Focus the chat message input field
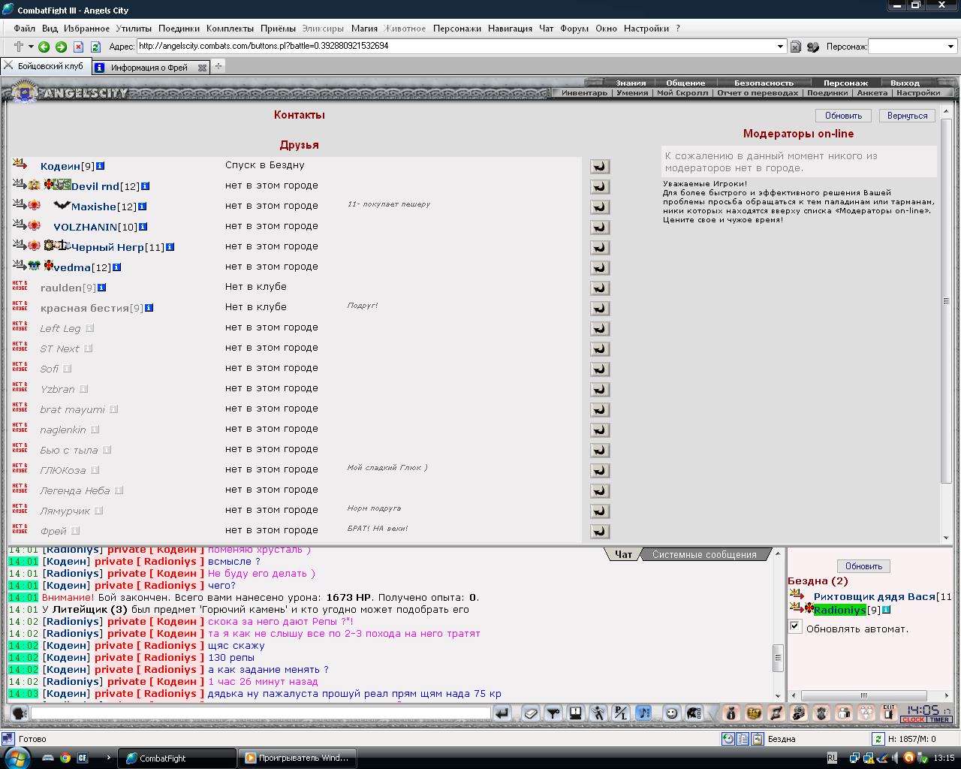The height and width of the screenshot is (769, 961). pyautogui.click(x=260, y=713)
